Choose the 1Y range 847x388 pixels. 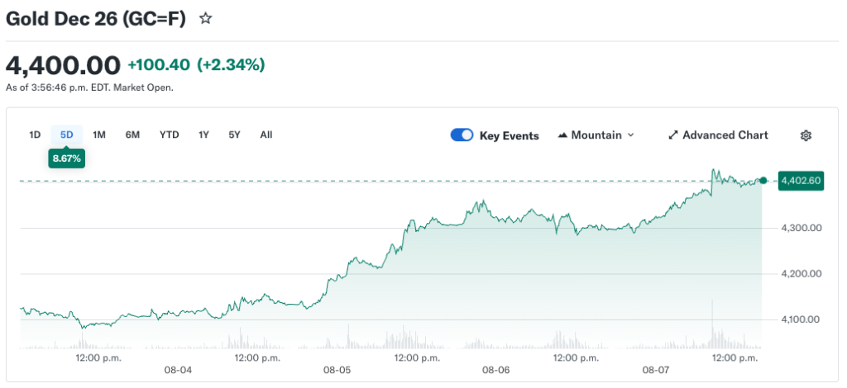tap(203, 135)
